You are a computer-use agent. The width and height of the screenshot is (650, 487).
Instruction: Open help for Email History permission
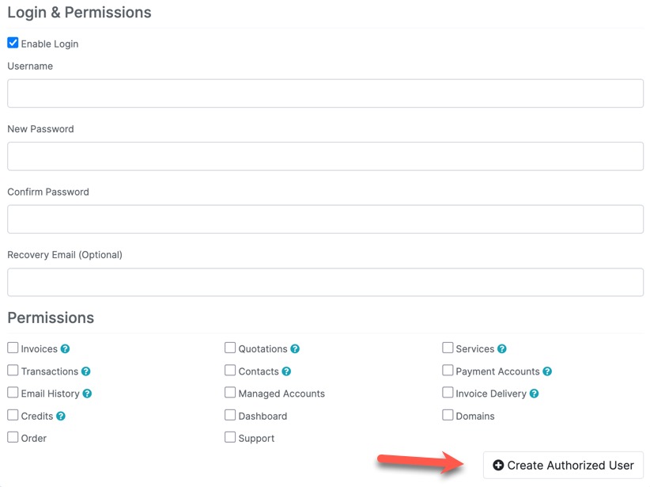tap(87, 394)
